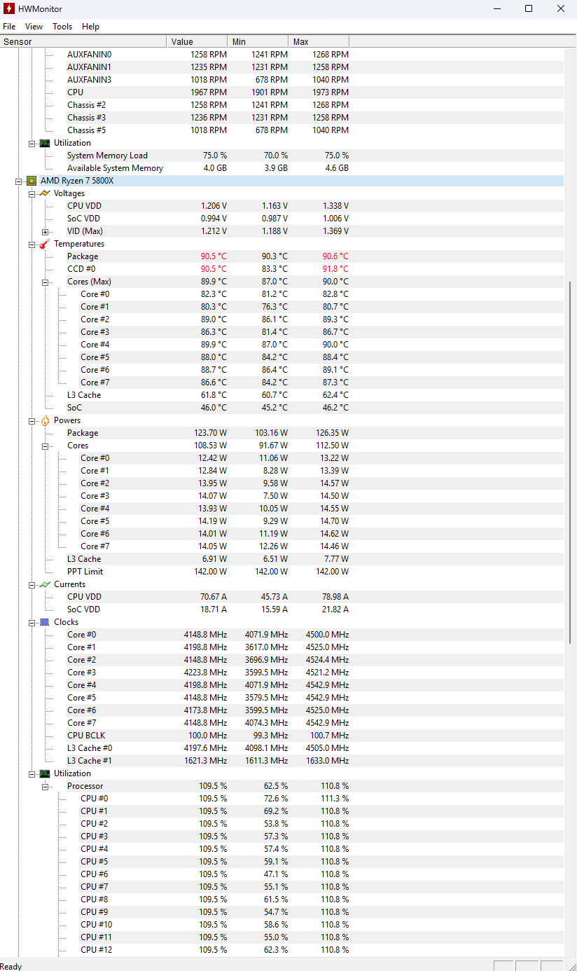The width and height of the screenshot is (577, 971).
Task: Click the upper Utilization monitor icon
Action: point(45,143)
